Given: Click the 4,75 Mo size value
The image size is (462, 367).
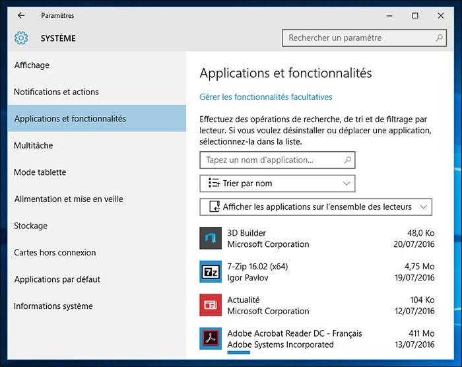Looking at the screenshot, I should 419,267.
